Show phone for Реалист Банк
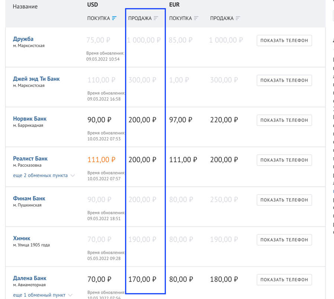Screen dimensions: 334x299 click(x=284, y=160)
